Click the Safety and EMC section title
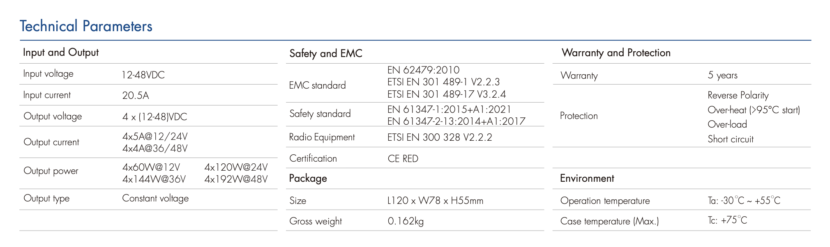Image resolution: width=830 pixels, height=247 pixels. [326, 53]
